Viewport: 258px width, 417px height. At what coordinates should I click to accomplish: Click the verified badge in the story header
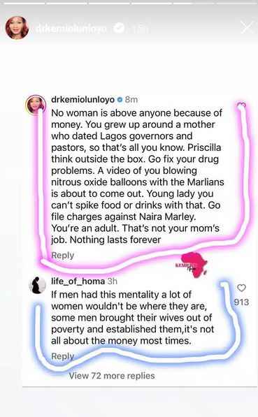(119, 28)
